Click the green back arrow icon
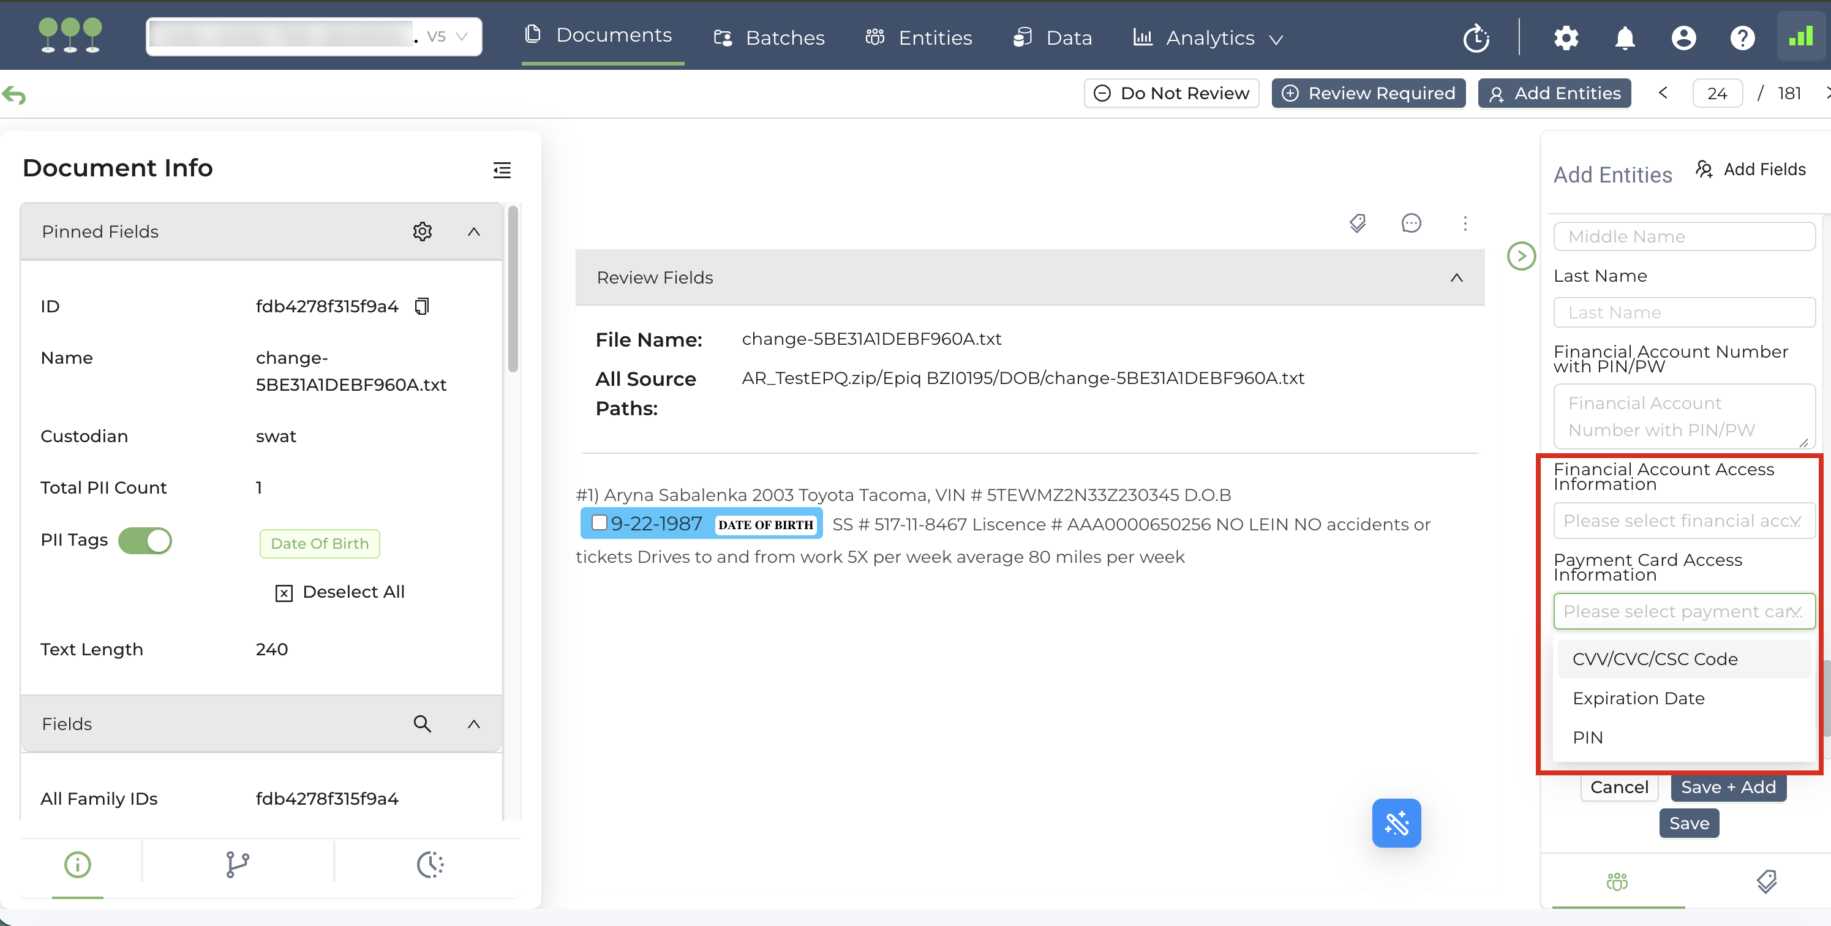The height and width of the screenshot is (926, 1831). [x=14, y=94]
